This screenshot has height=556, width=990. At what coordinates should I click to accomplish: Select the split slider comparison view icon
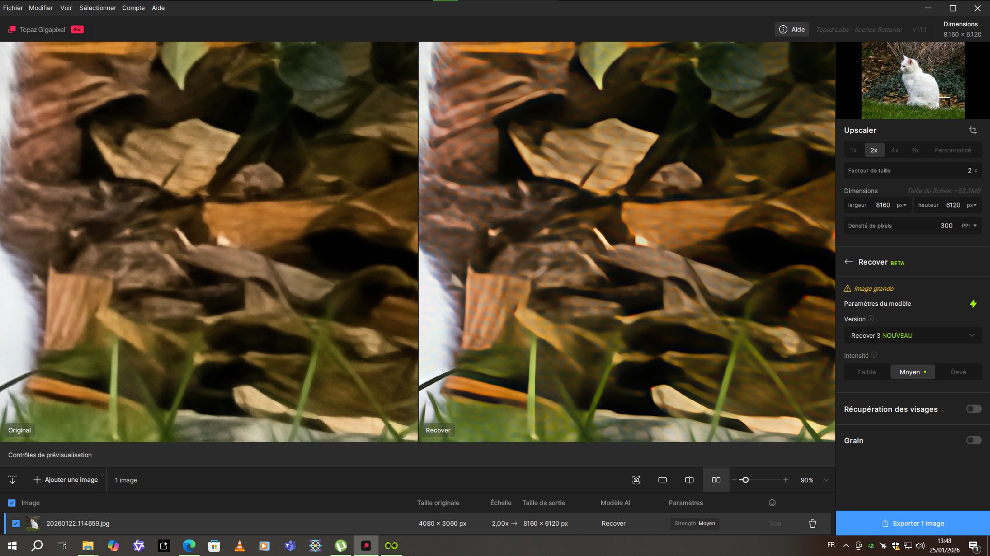(x=689, y=480)
